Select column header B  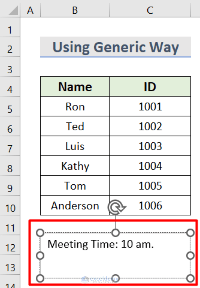click(74, 10)
